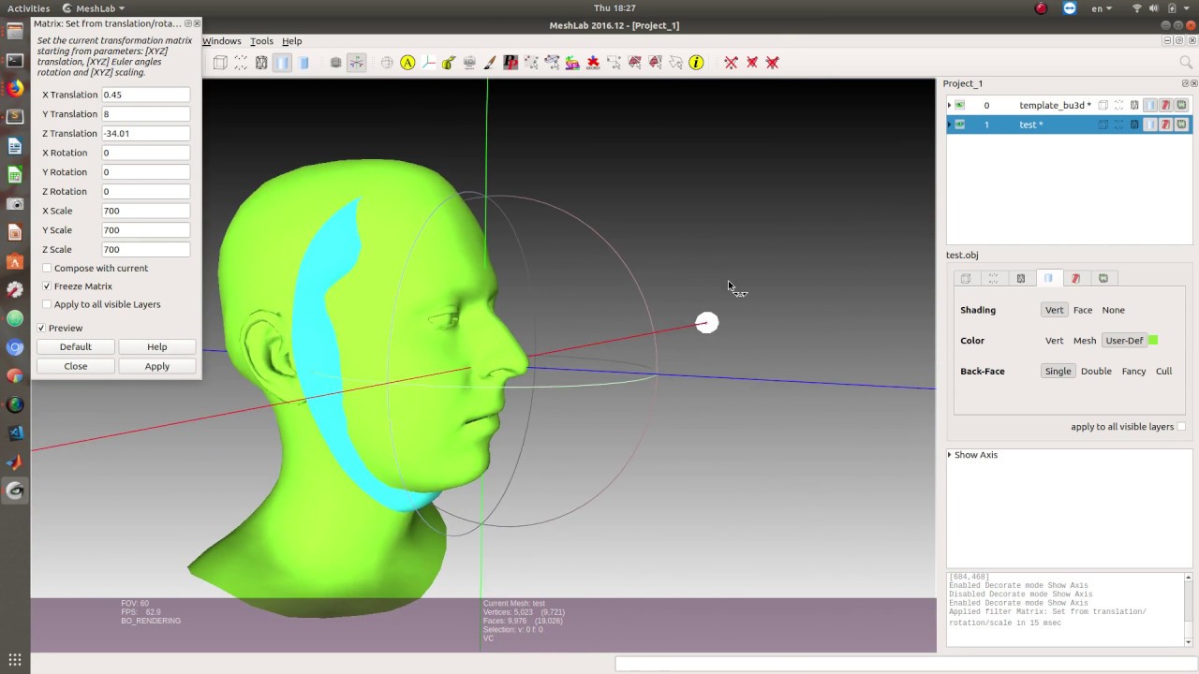Click the Show Layer Dialog stack icon
1199x674 pixels.
click(x=335, y=63)
